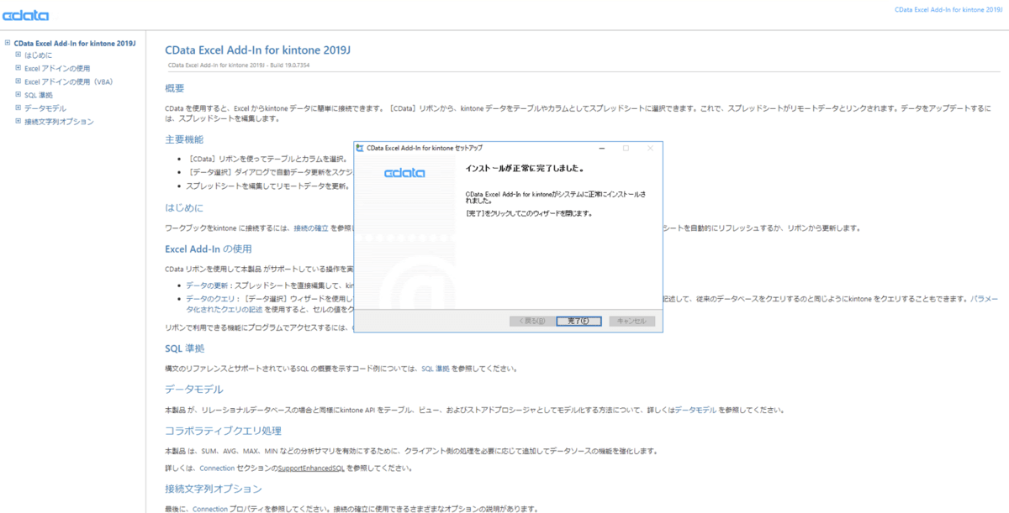The width and height of the screenshot is (1009, 513).
Task: Open the top-right CData Excel Add-In for kintone 2019J link
Action: (x=948, y=10)
